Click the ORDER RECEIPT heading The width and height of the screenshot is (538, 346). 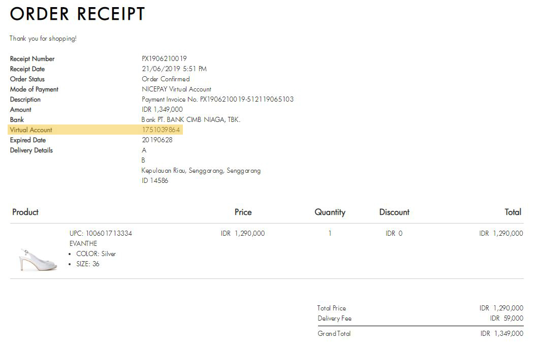pyautogui.click(x=77, y=14)
